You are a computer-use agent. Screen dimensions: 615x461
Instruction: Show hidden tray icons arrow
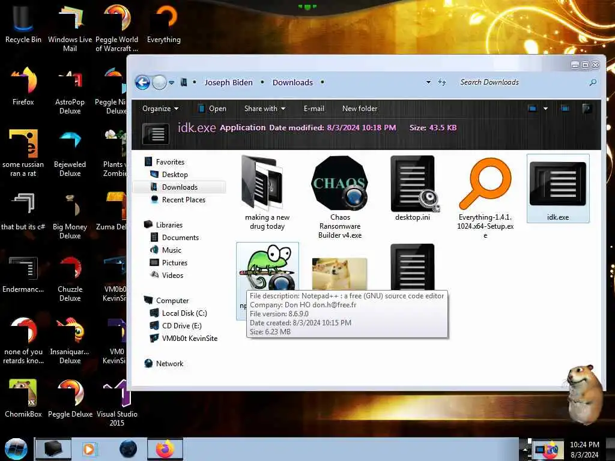tap(525, 449)
